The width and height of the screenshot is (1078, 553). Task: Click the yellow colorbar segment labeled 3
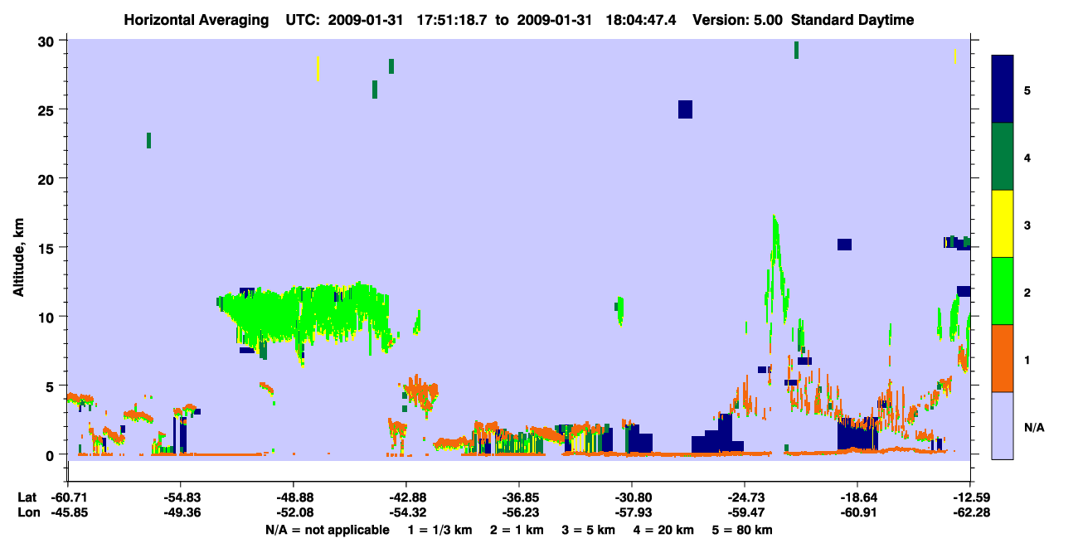click(x=1003, y=224)
